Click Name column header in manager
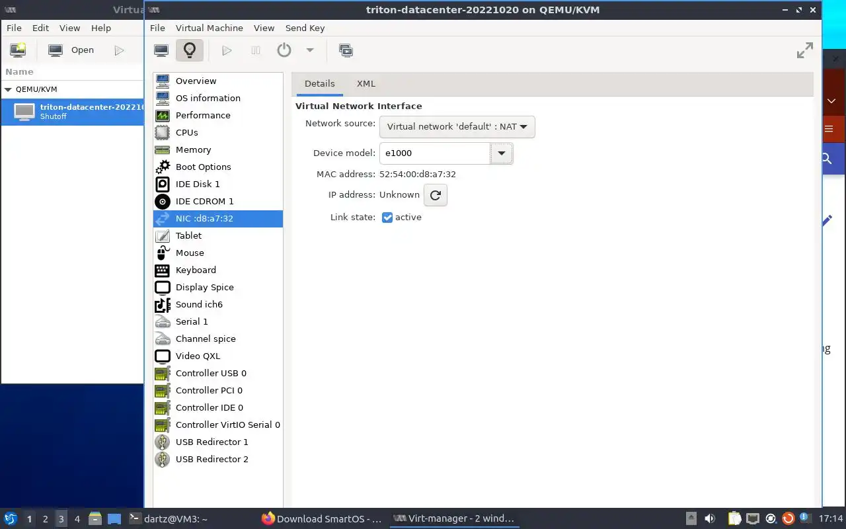 pyautogui.click(x=19, y=71)
